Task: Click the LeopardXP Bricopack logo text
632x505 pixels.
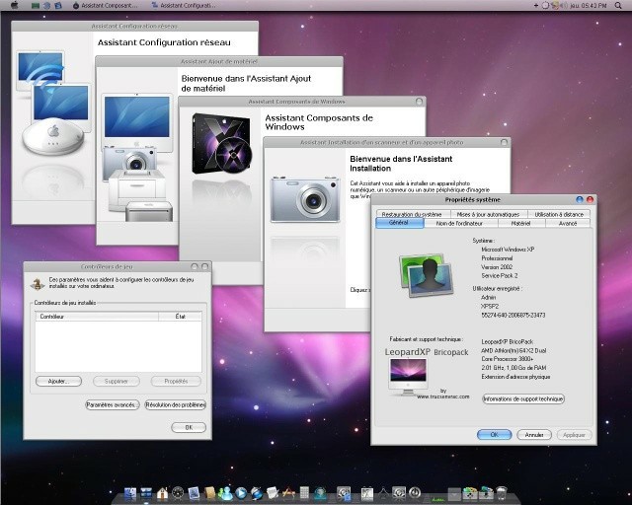Action: pos(427,352)
